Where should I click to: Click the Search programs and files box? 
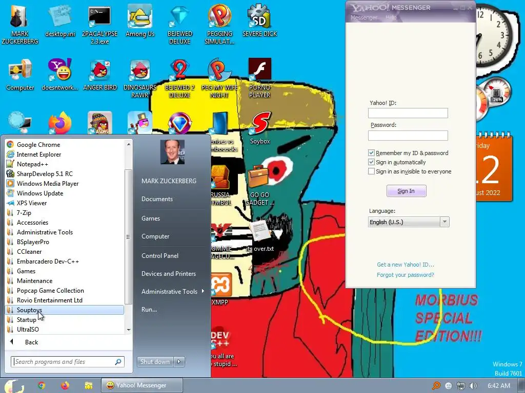67,362
